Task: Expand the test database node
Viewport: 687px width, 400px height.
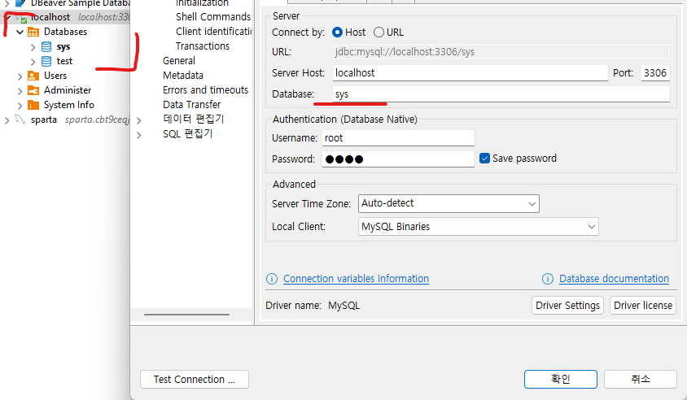Action: 33,61
